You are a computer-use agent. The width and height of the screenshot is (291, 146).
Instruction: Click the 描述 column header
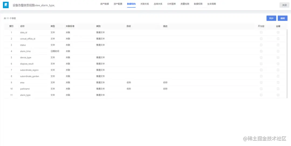(x=165, y=26)
